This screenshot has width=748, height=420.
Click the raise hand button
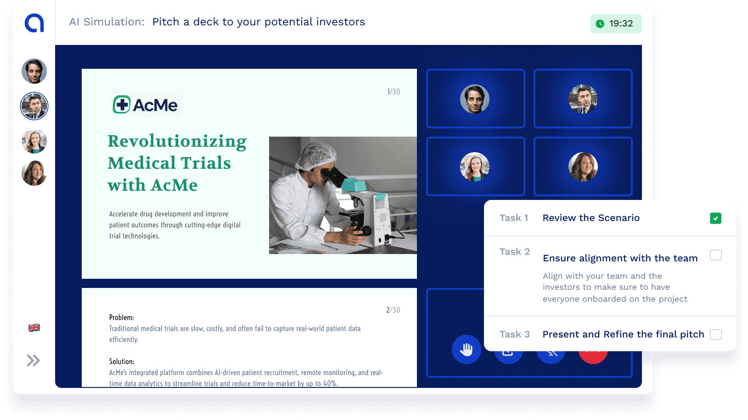(466, 349)
